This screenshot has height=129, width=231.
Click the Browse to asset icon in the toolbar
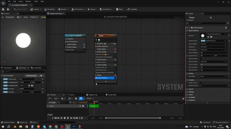point(8,9)
